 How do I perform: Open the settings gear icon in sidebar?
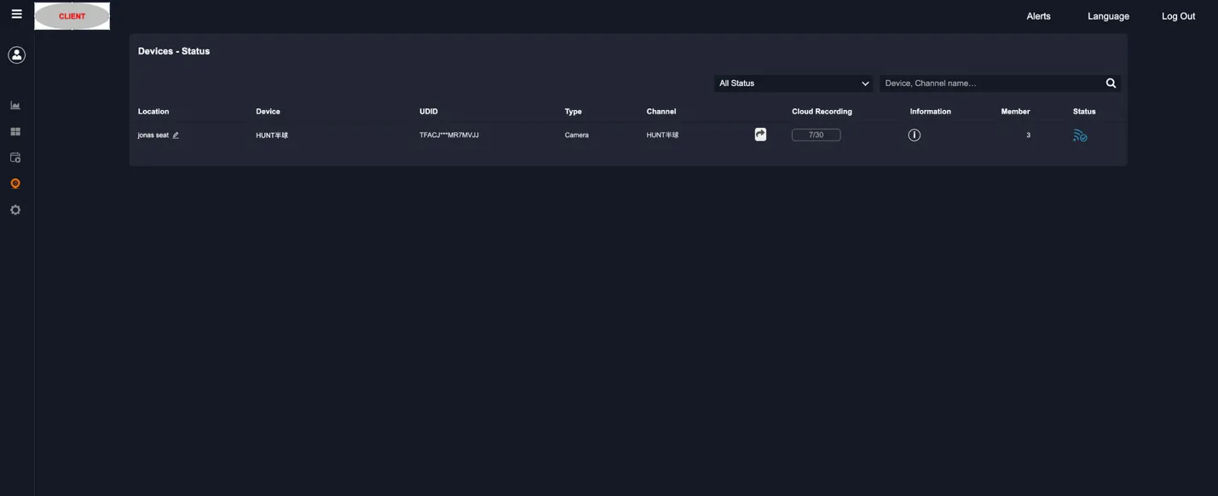(x=15, y=209)
